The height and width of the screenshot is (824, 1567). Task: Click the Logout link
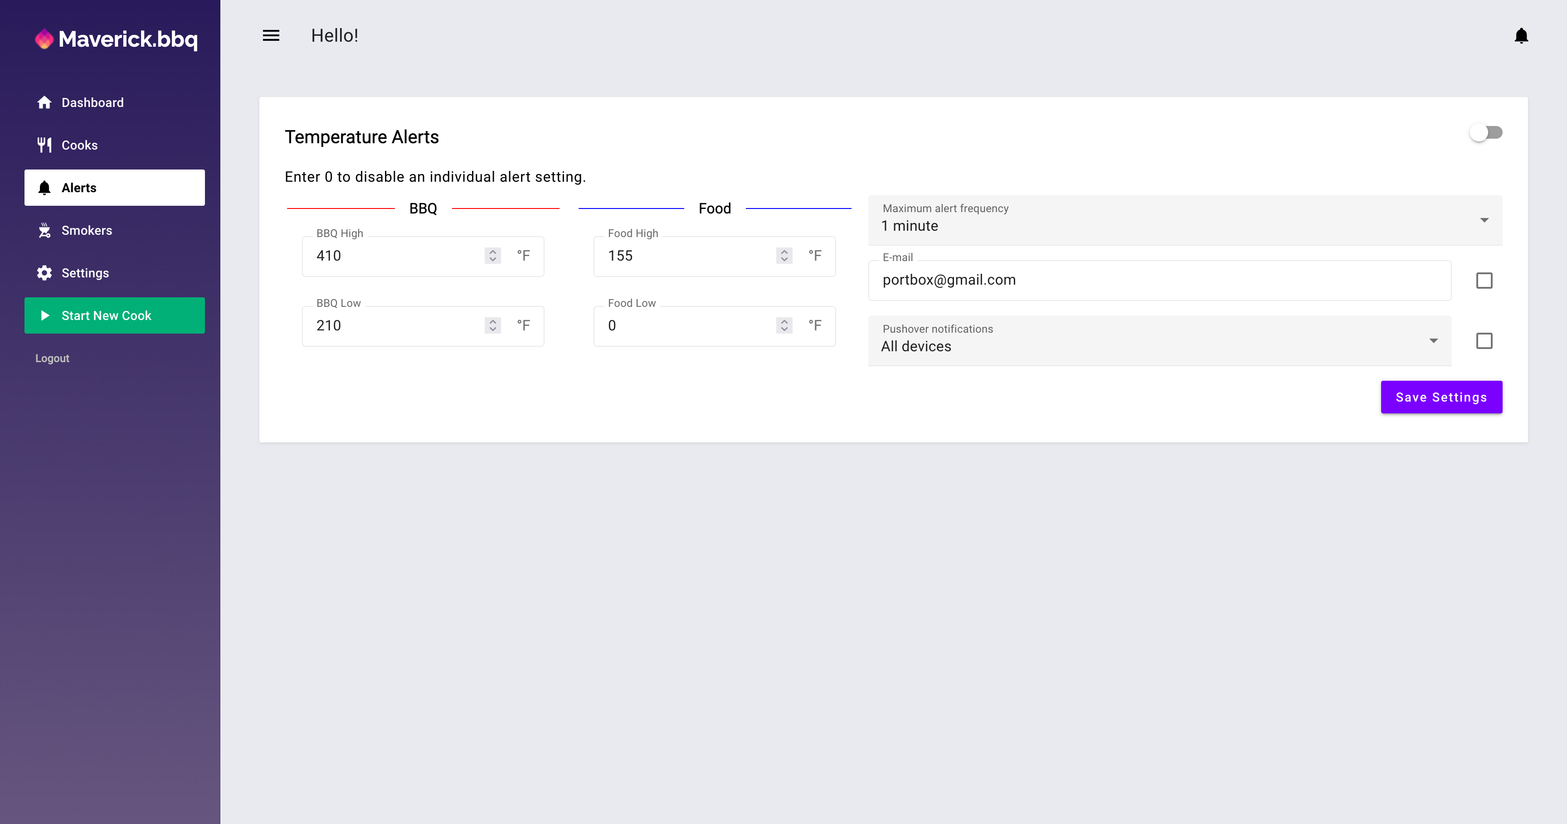pos(52,358)
